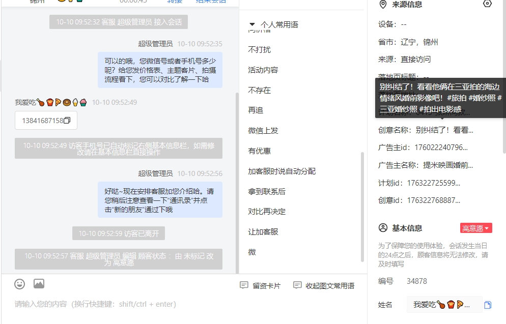
Task: Select the quick phrase 微信上发
Action: [263, 131]
